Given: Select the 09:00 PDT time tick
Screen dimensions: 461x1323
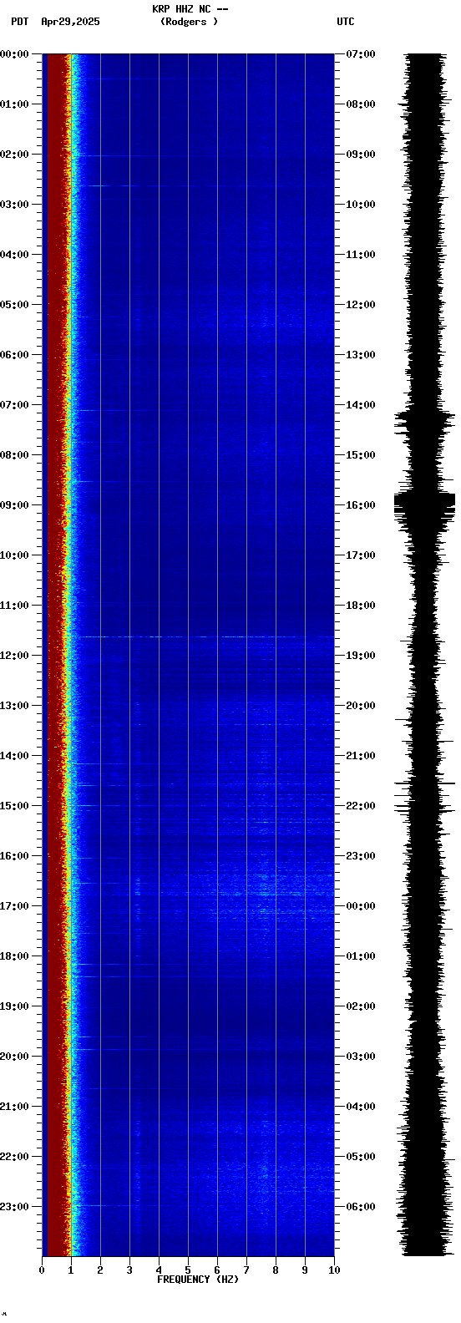Looking at the screenshot, I should [x=16, y=505].
